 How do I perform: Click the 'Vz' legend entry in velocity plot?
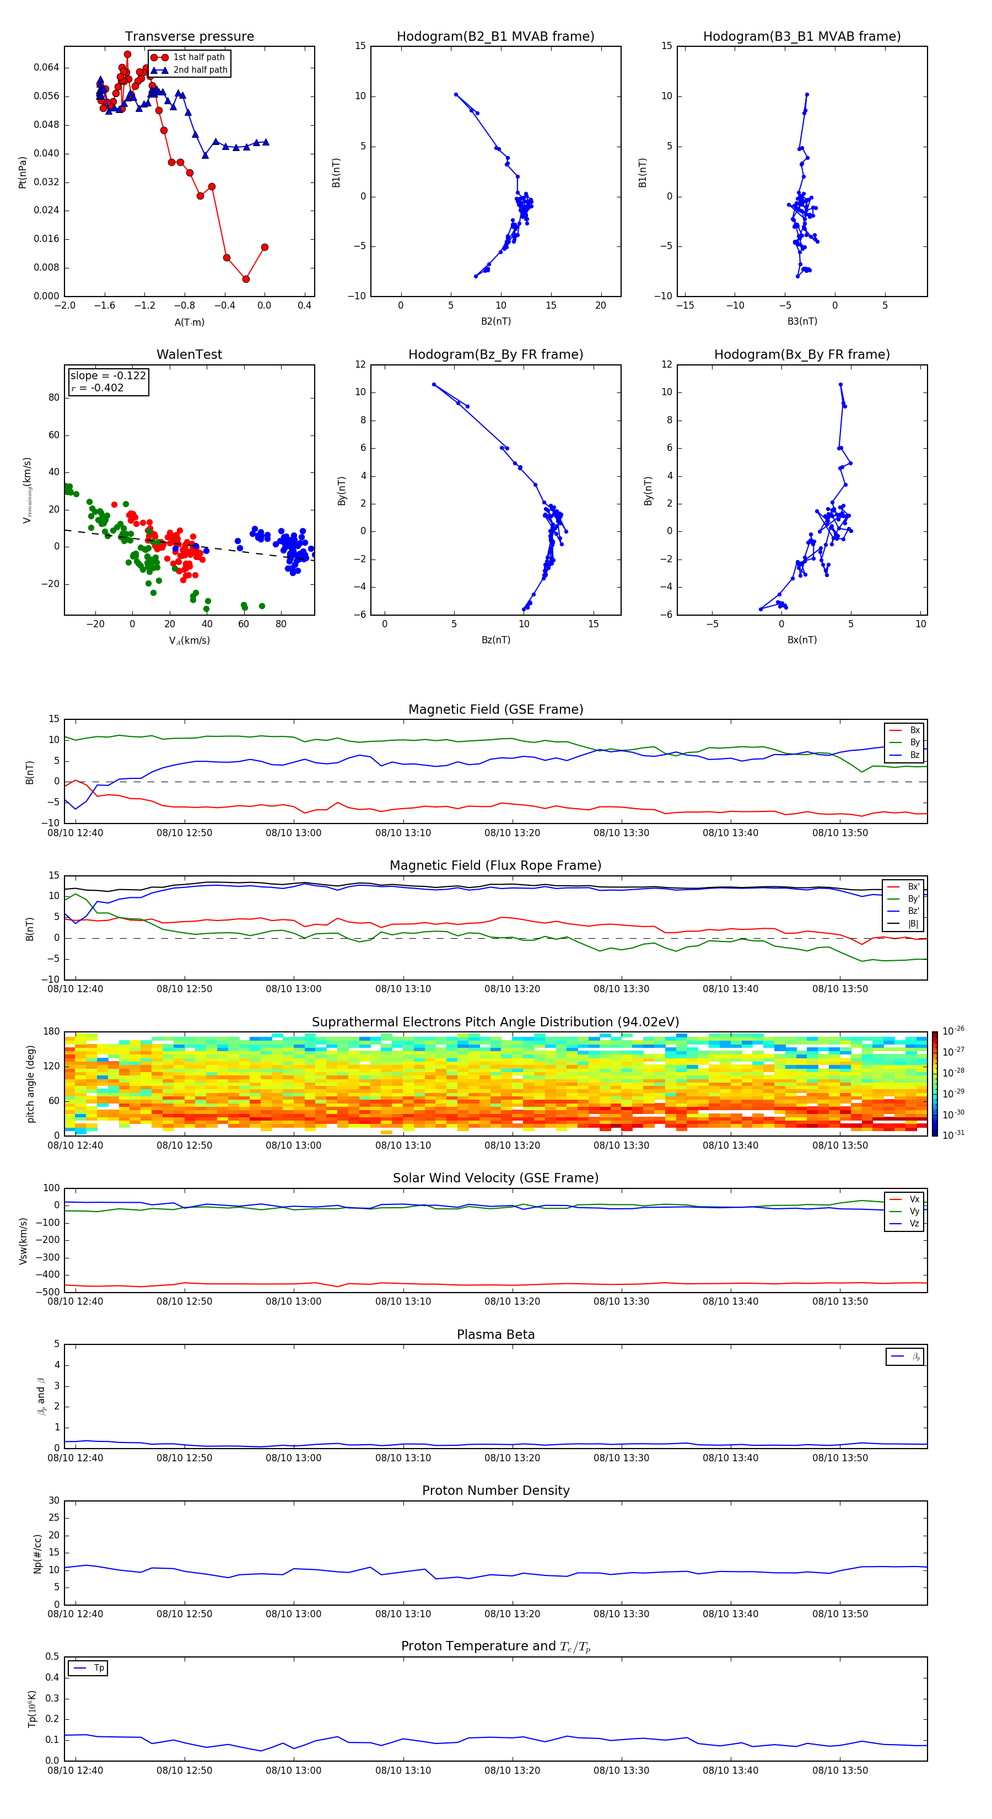pyautogui.click(x=904, y=1224)
